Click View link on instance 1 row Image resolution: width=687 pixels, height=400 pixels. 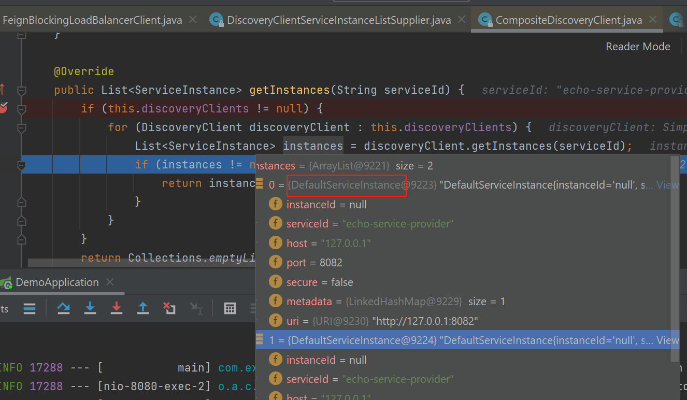(667, 340)
